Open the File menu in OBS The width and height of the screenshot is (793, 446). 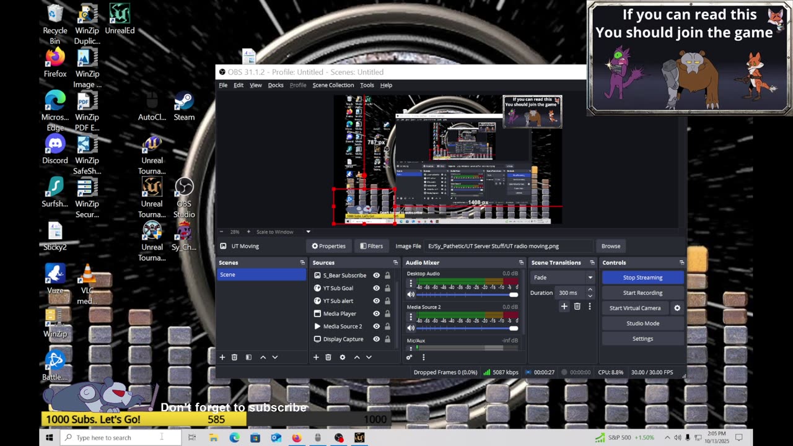click(223, 85)
